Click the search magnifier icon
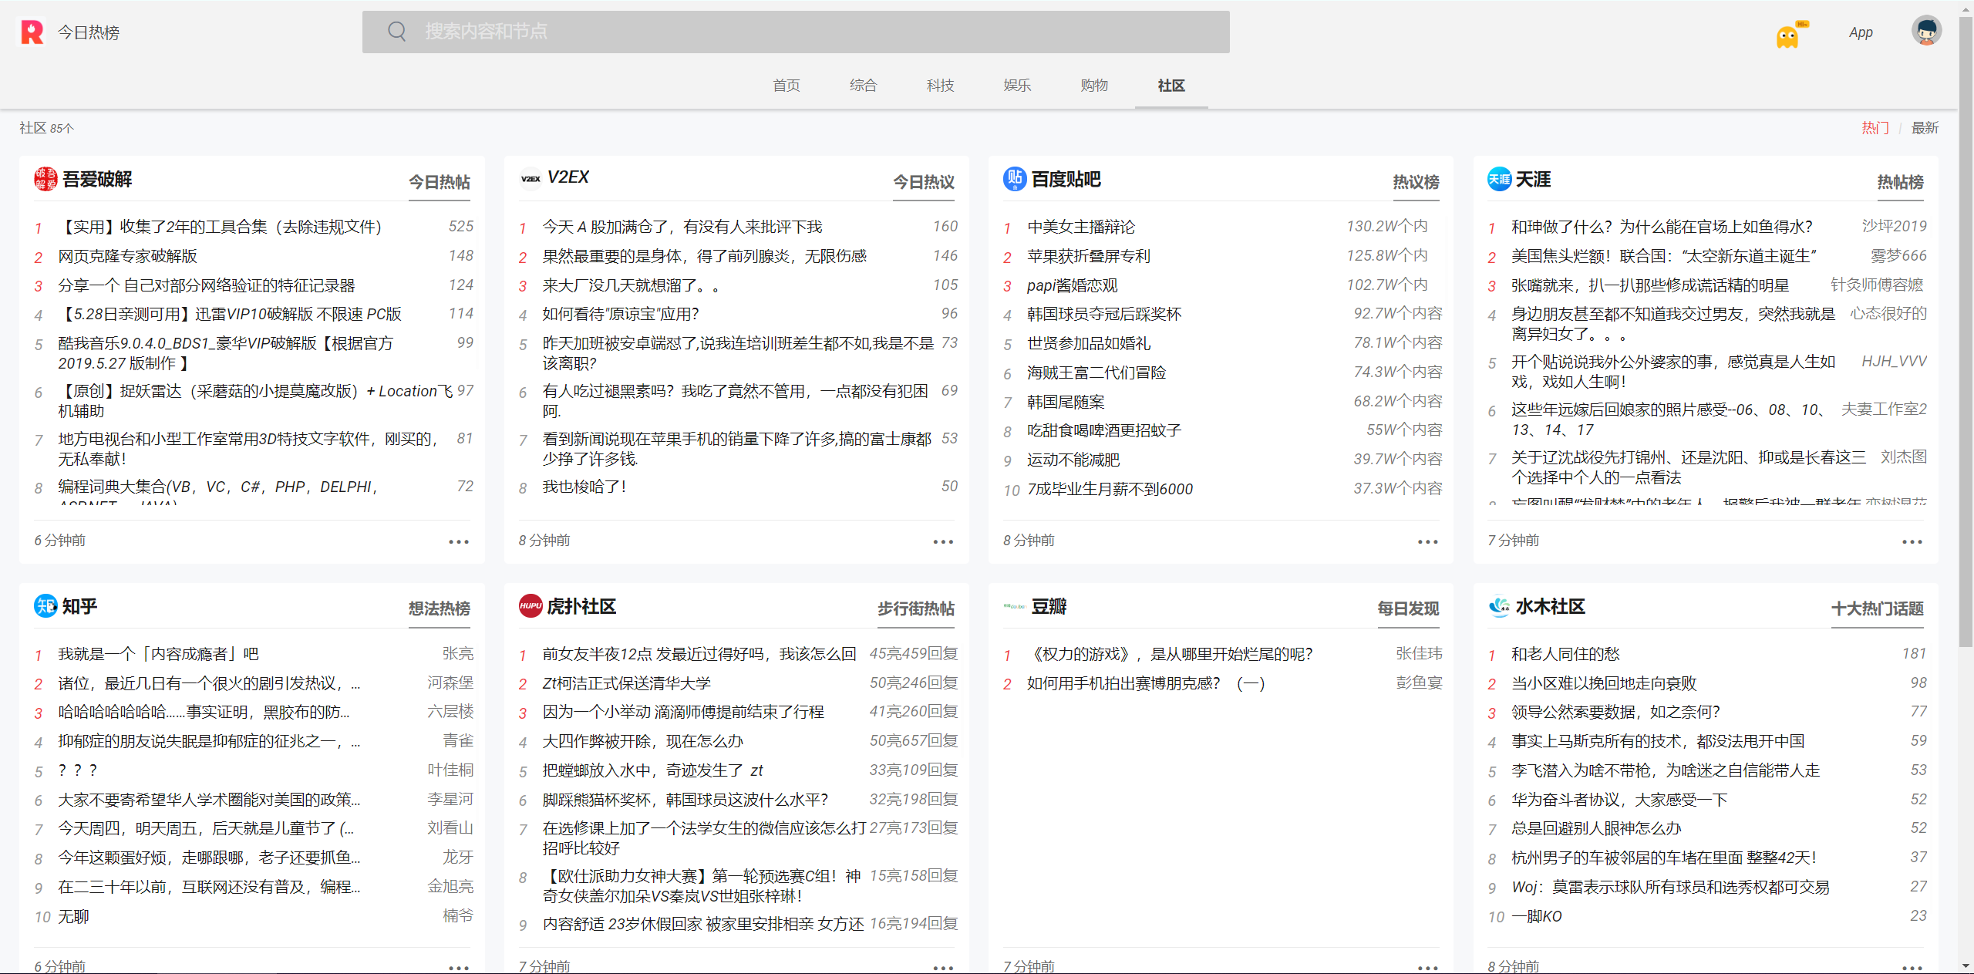 pyautogui.click(x=396, y=31)
